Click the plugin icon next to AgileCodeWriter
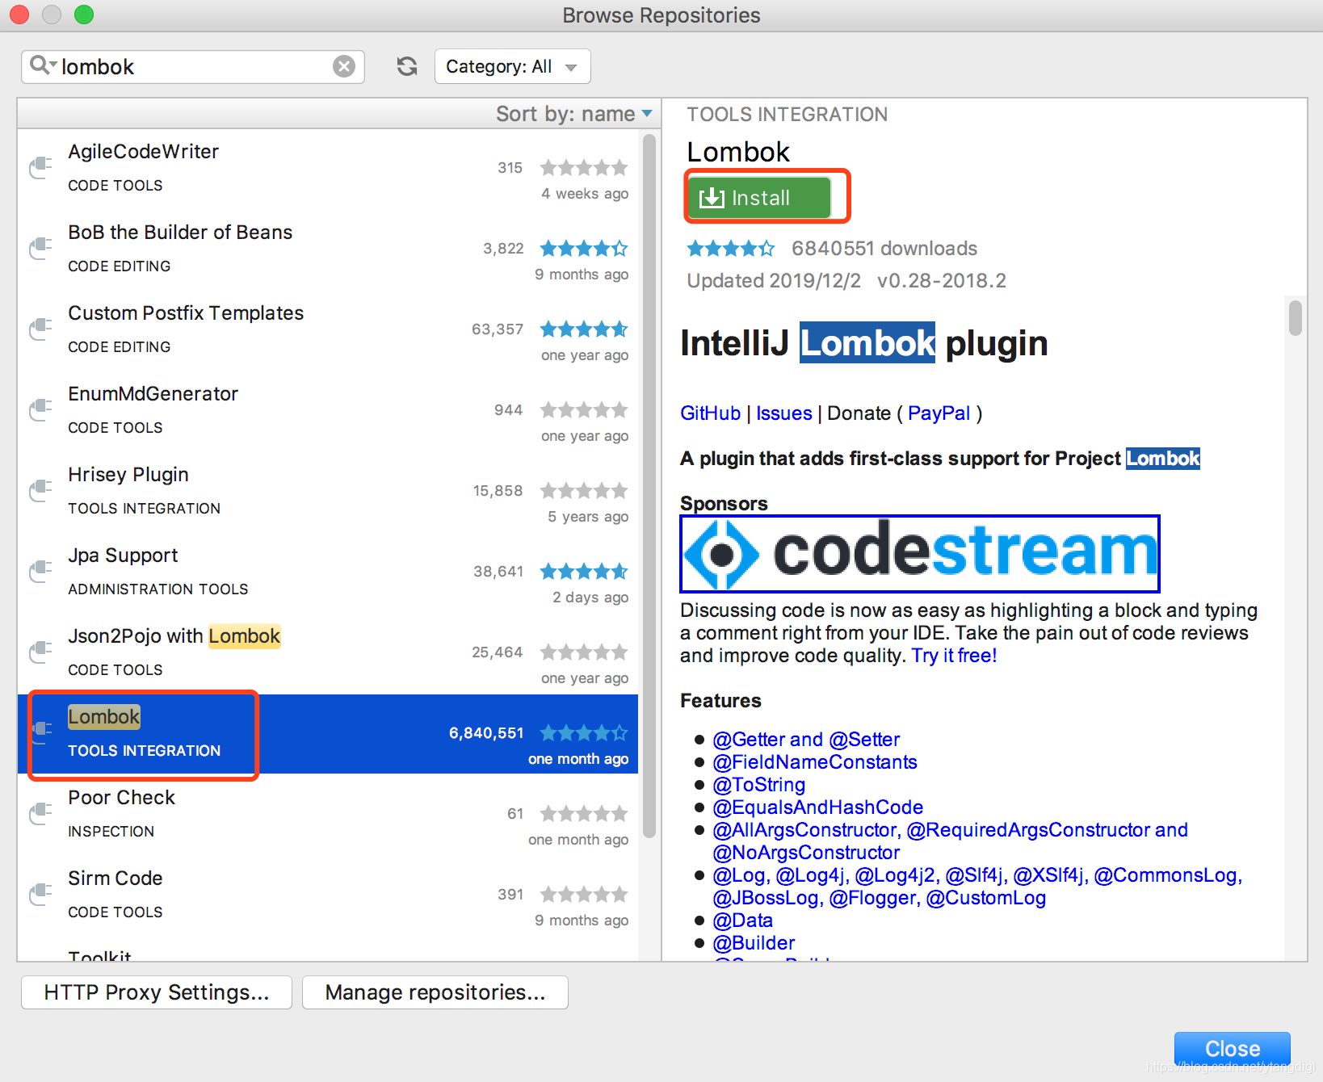 tap(40, 168)
